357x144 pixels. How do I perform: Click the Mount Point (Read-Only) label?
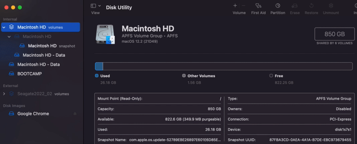point(120,99)
